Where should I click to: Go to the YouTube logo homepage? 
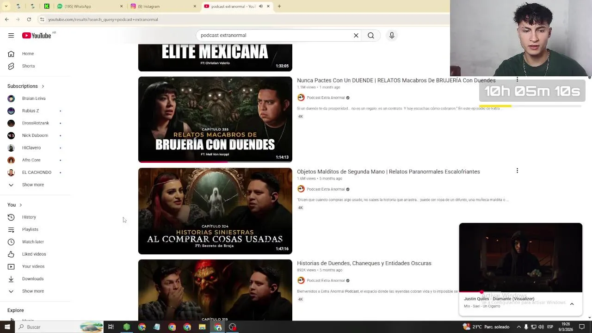click(x=37, y=36)
